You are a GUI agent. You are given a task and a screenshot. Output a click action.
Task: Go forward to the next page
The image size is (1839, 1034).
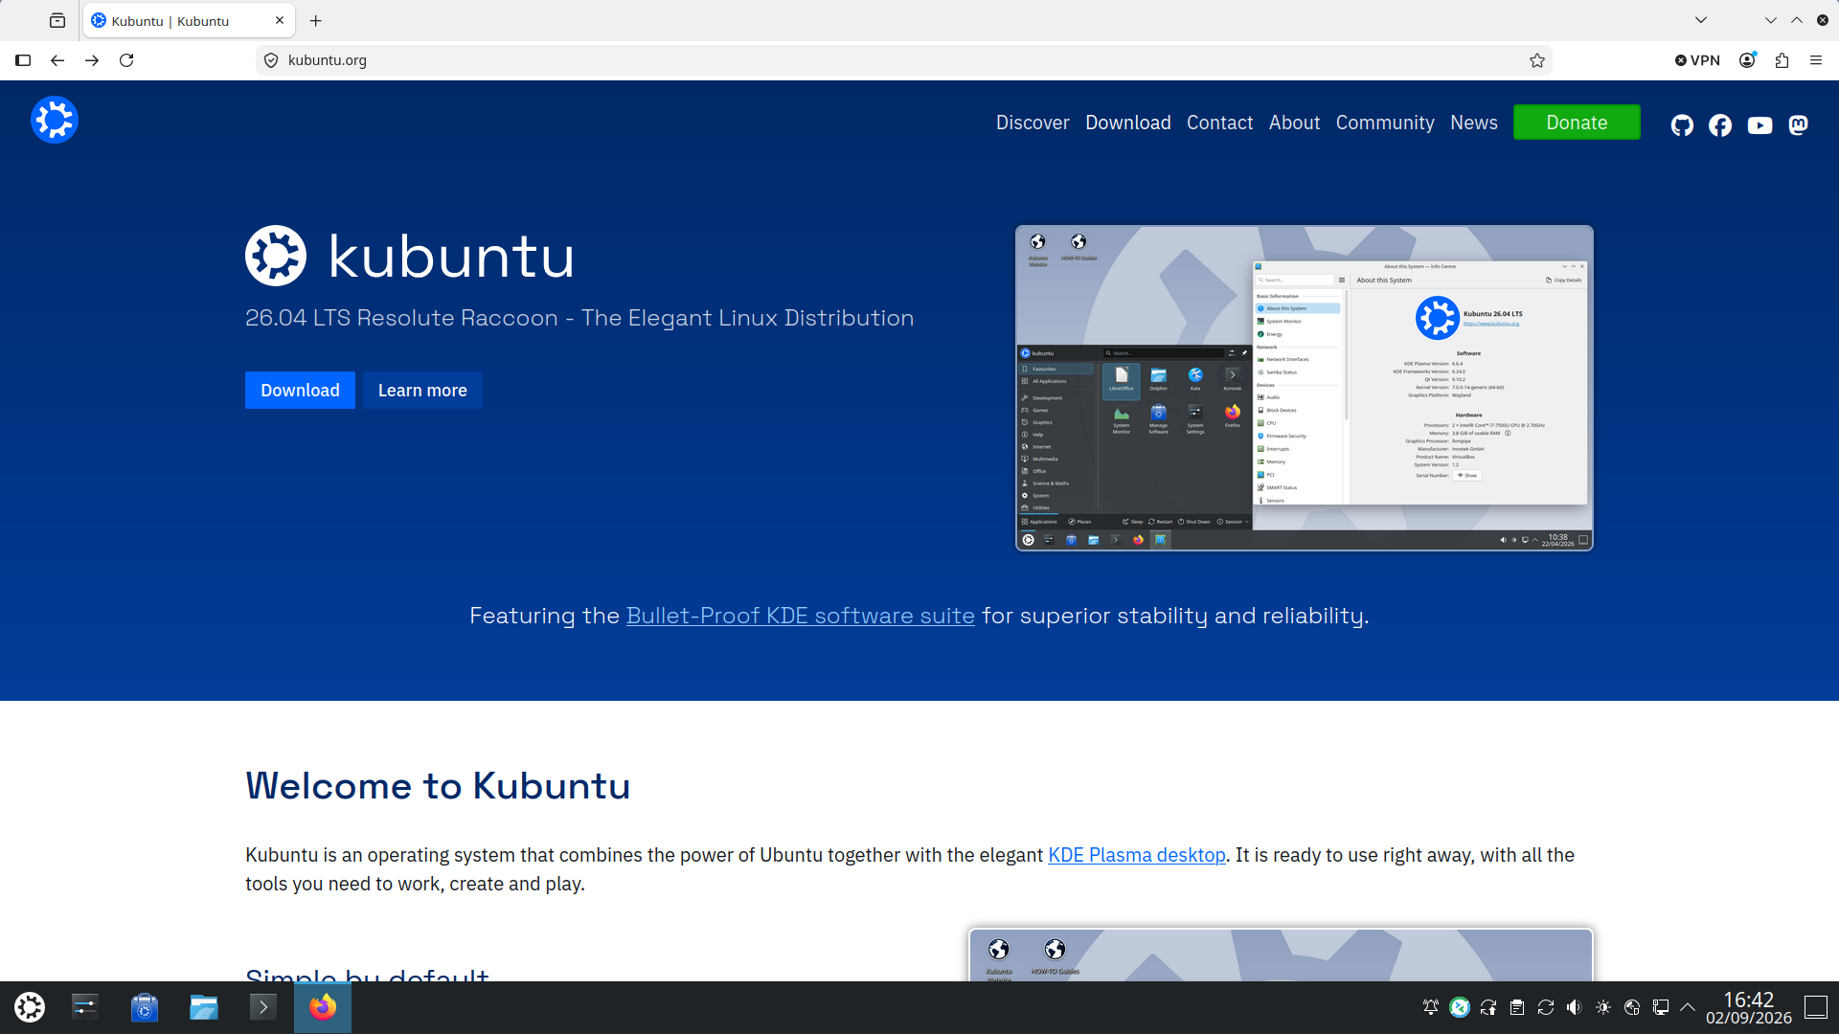92,60
